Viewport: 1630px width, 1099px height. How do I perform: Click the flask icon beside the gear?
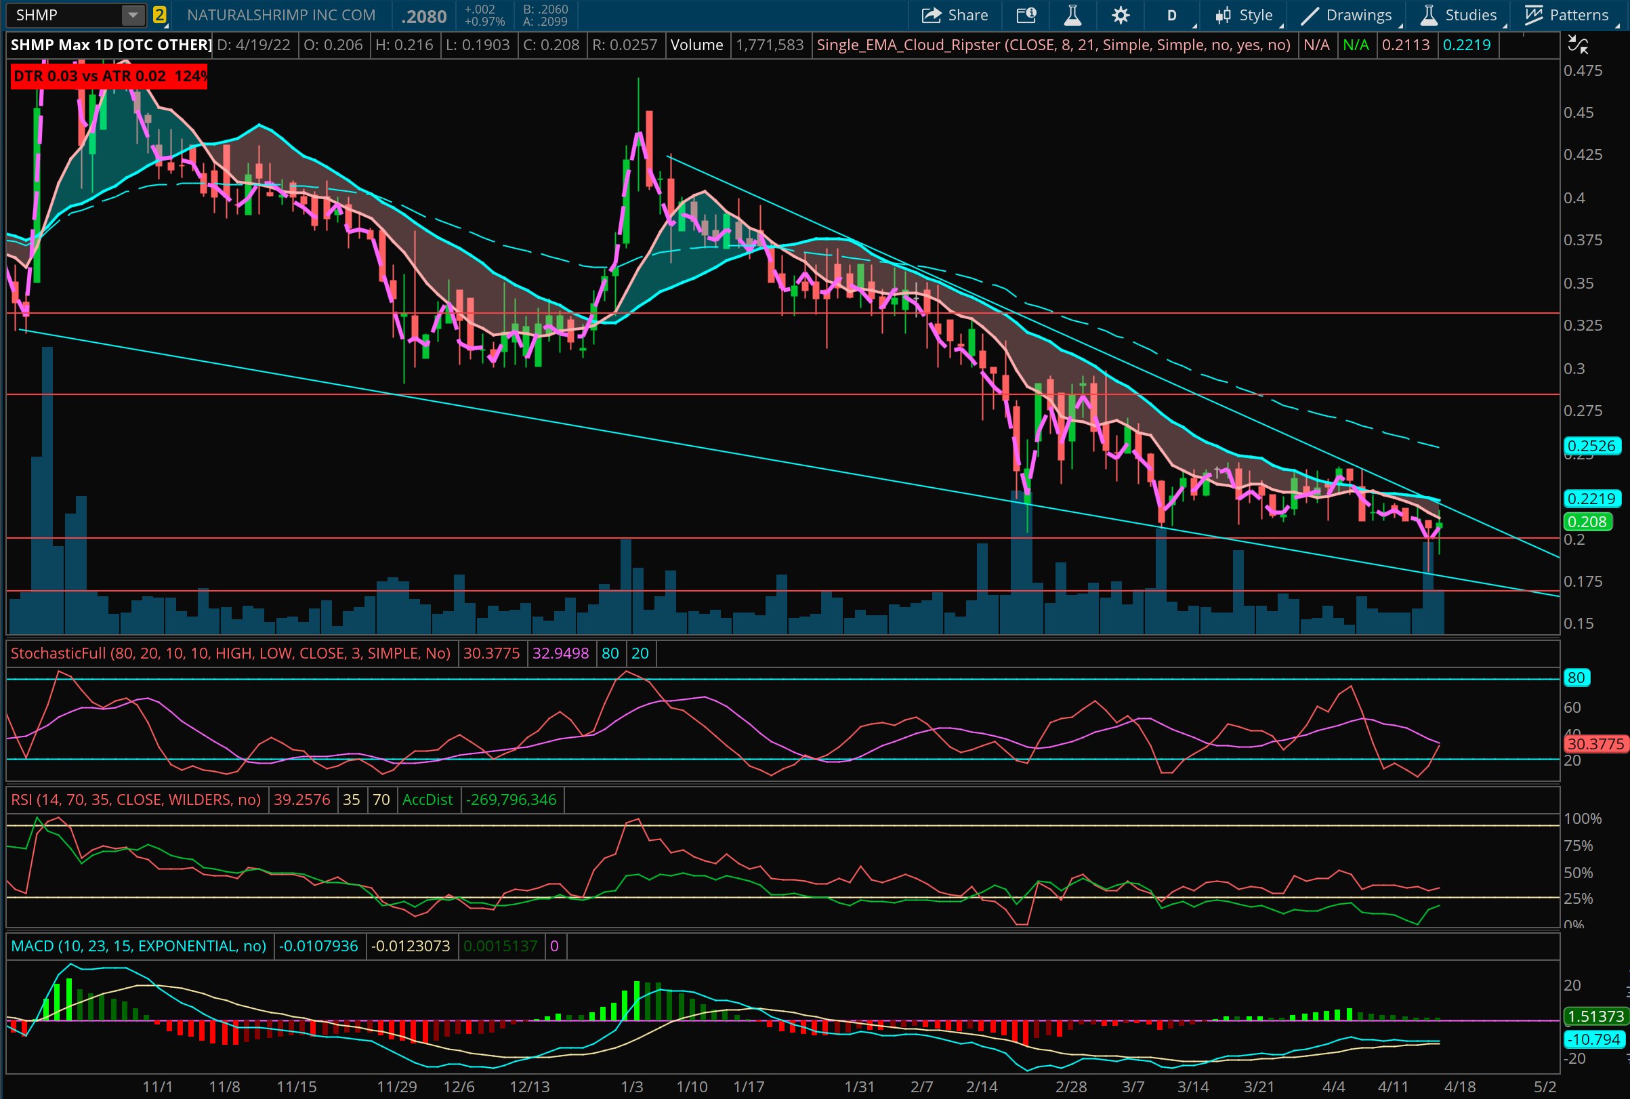[x=1072, y=15]
